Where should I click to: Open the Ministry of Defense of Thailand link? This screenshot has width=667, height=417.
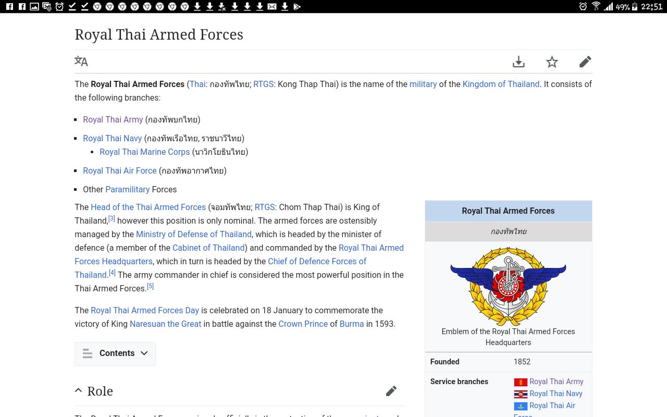tap(194, 234)
